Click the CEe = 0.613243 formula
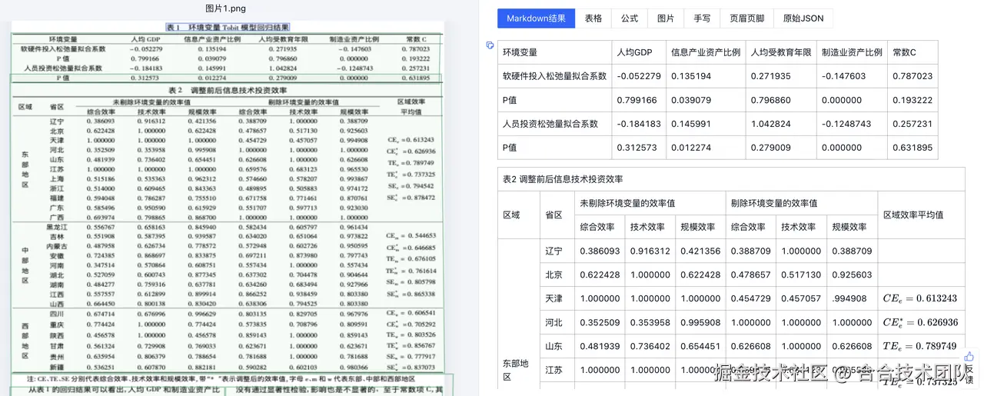The width and height of the screenshot is (984, 396). 920,298
